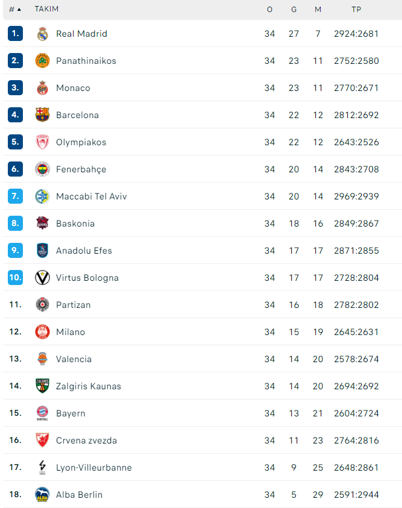The height and width of the screenshot is (508, 402).
Task: Select the Anadolu Efes team name
Action: (84, 251)
